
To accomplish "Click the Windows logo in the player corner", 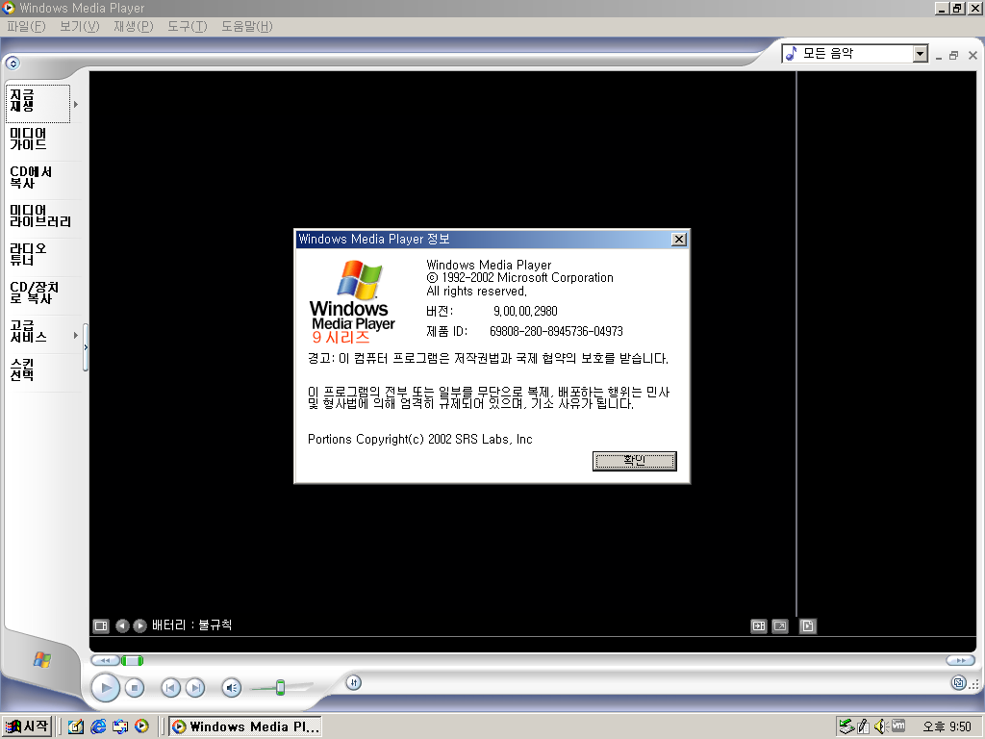I will point(42,659).
